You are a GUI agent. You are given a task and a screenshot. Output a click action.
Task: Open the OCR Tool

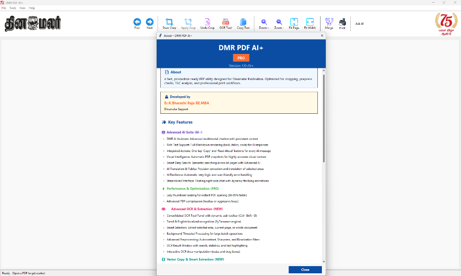click(x=226, y=23)
